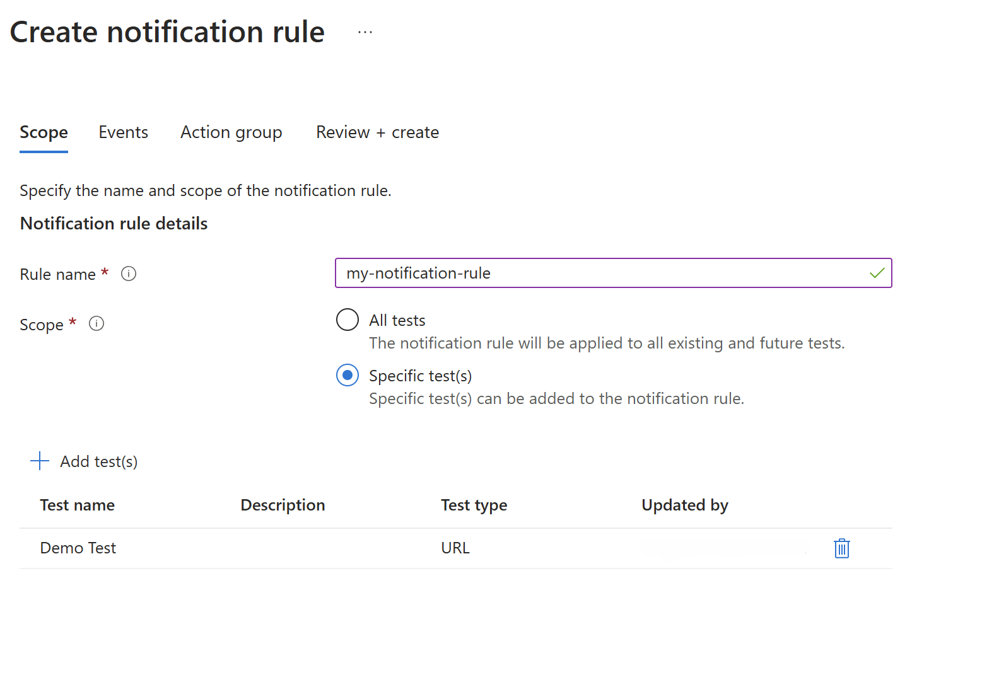Select the All tests radio button
The height and width of the screenshot is (675, 999).
click(x=348, y=320)
